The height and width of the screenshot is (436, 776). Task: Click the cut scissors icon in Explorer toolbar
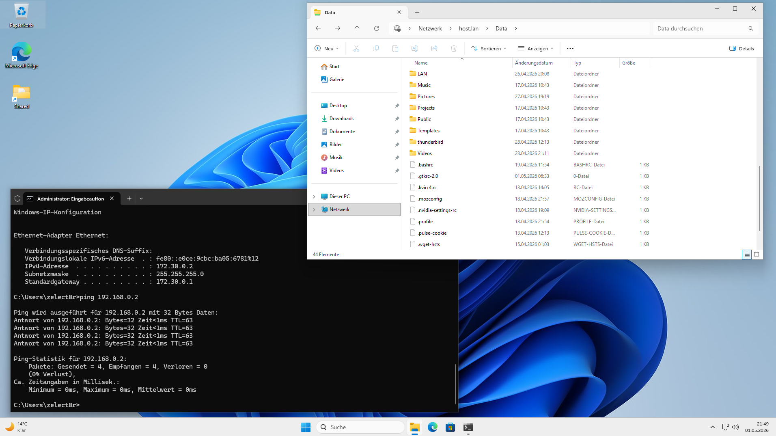click(x=356, y=49)
